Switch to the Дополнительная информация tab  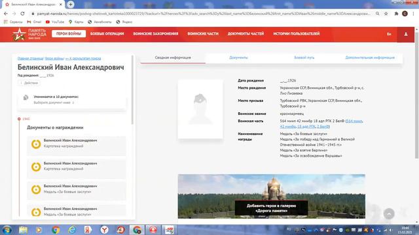[370, 57]
